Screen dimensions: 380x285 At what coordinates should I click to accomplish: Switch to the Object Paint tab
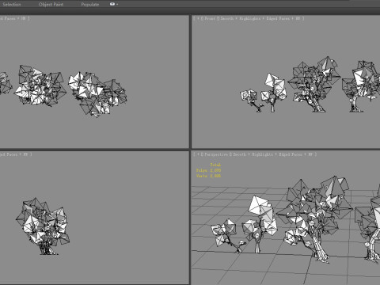pos(51,4)
